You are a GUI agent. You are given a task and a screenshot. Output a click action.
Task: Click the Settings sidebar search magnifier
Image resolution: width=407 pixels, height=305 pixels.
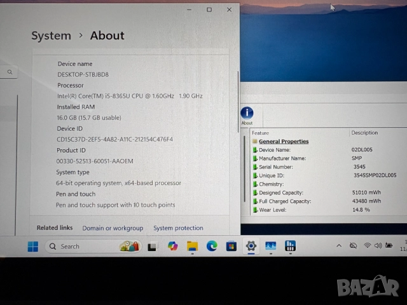coord(10,72)
